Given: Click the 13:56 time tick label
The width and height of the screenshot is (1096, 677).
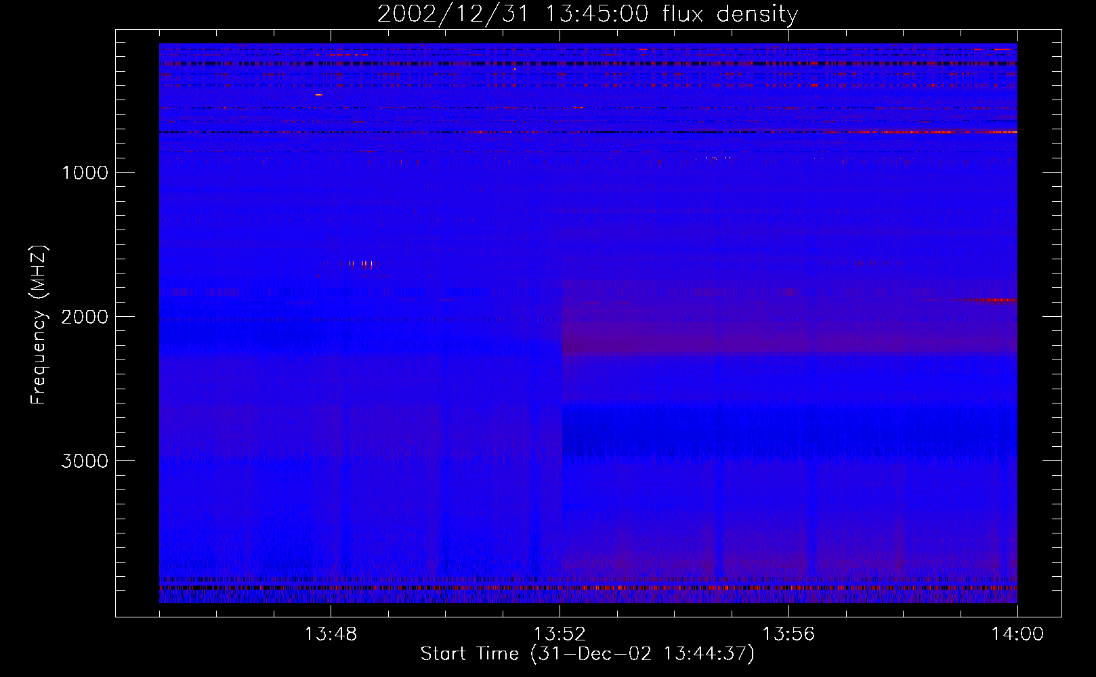Looking at the screenshot, I should tap(788, 634).
